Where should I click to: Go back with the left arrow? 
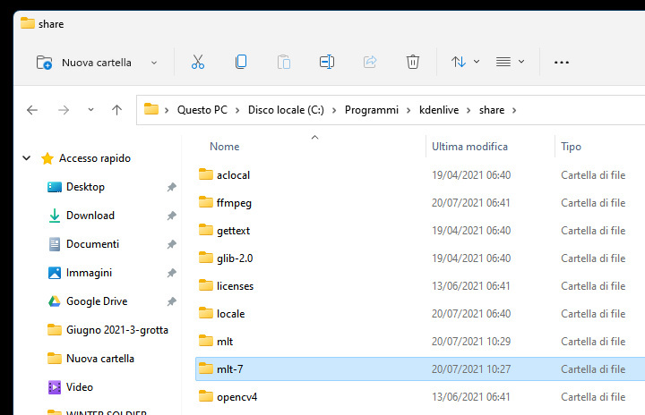32,110
